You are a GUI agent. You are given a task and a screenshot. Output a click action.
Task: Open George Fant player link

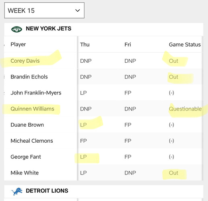[26, 157]
